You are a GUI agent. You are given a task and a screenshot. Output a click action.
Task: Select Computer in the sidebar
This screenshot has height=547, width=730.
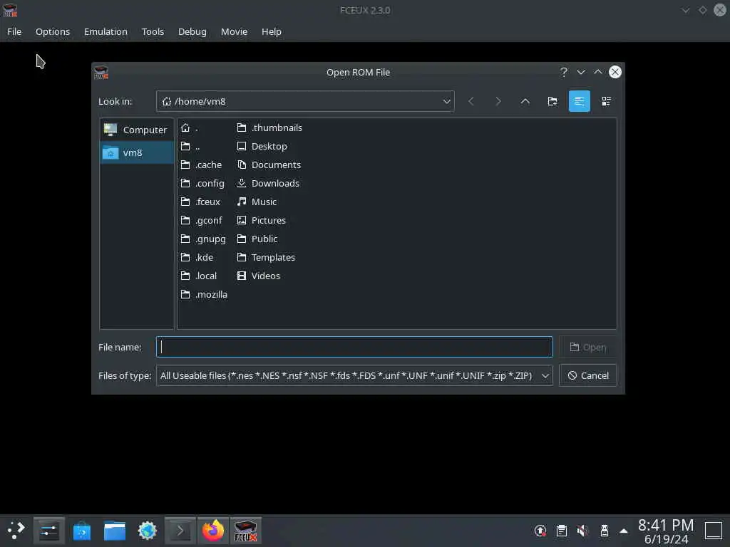point(136,130)
